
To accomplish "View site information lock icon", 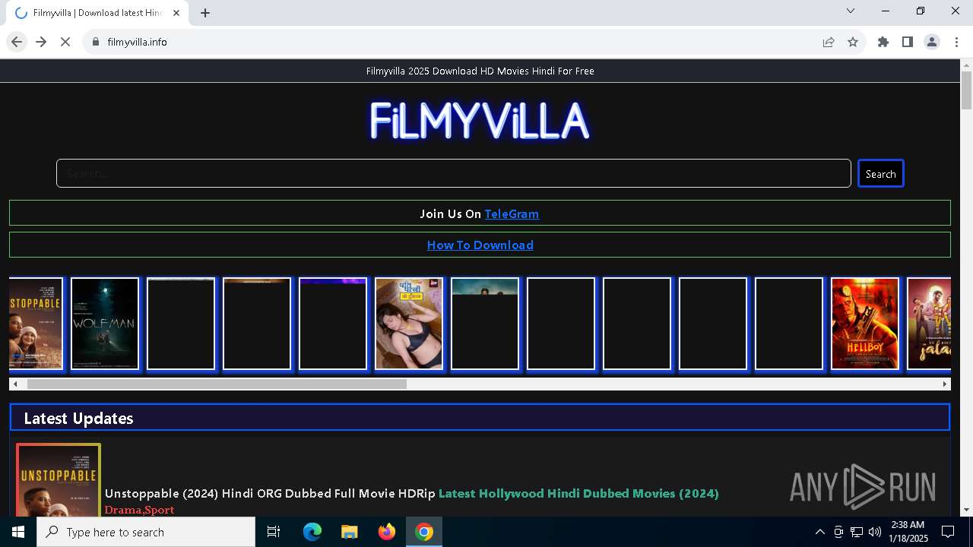I will click(95, 42).
